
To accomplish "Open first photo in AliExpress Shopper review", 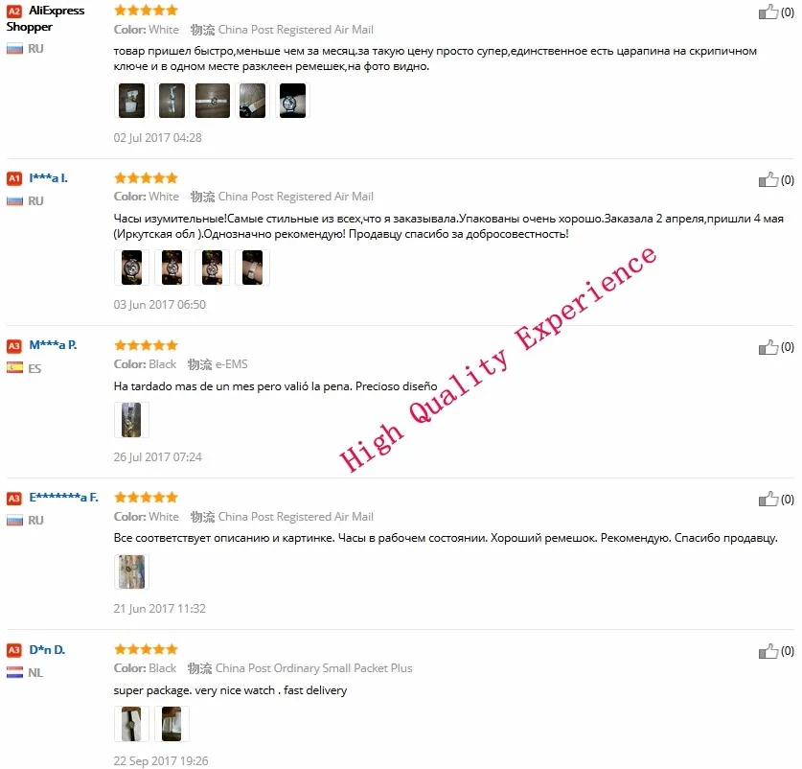I will click(x=131, y=101).
